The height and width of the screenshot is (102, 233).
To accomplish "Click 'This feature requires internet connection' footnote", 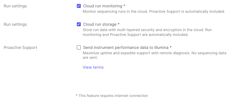I will click(x=113, y=96).
